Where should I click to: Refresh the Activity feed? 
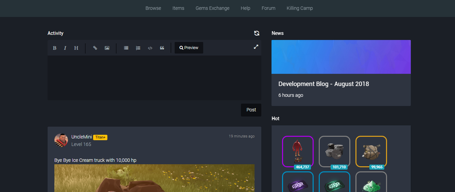tap(257, 33)
